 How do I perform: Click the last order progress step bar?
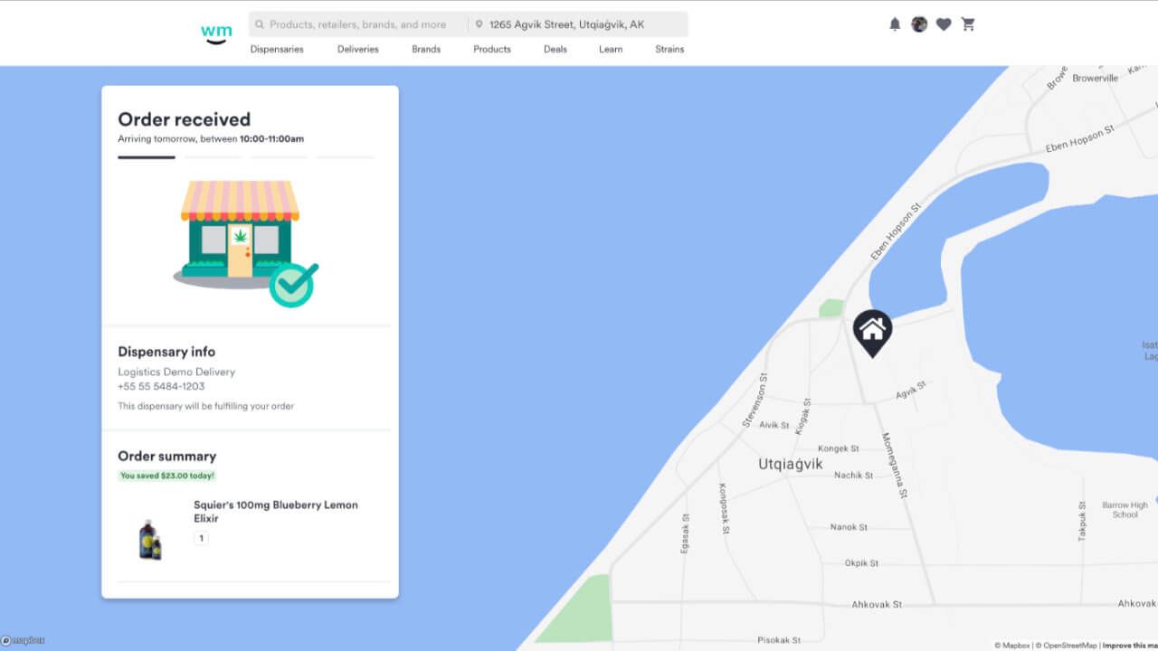pos(345,157)
